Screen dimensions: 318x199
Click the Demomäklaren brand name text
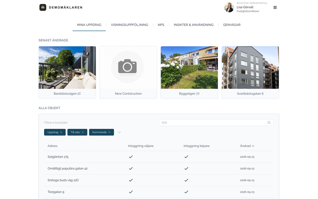66,7
